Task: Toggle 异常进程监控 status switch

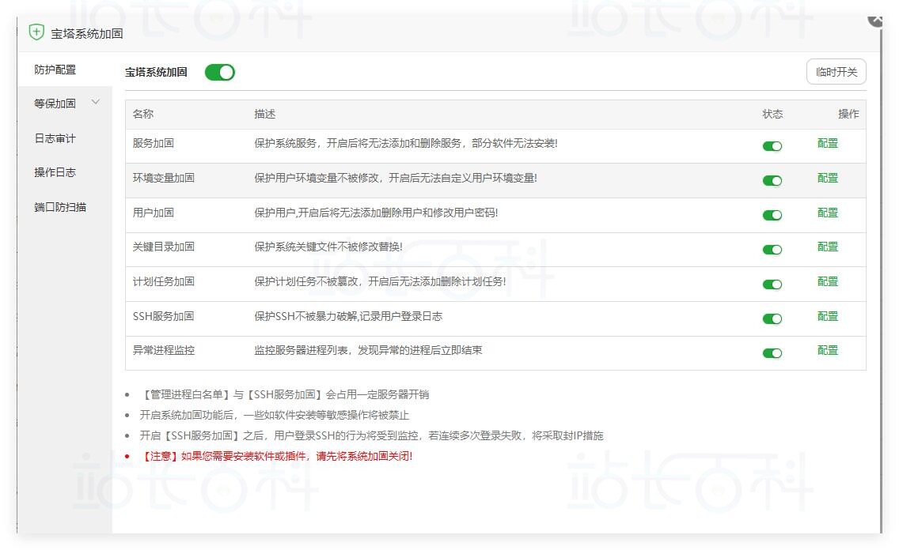Action: [x=772, y=353]
